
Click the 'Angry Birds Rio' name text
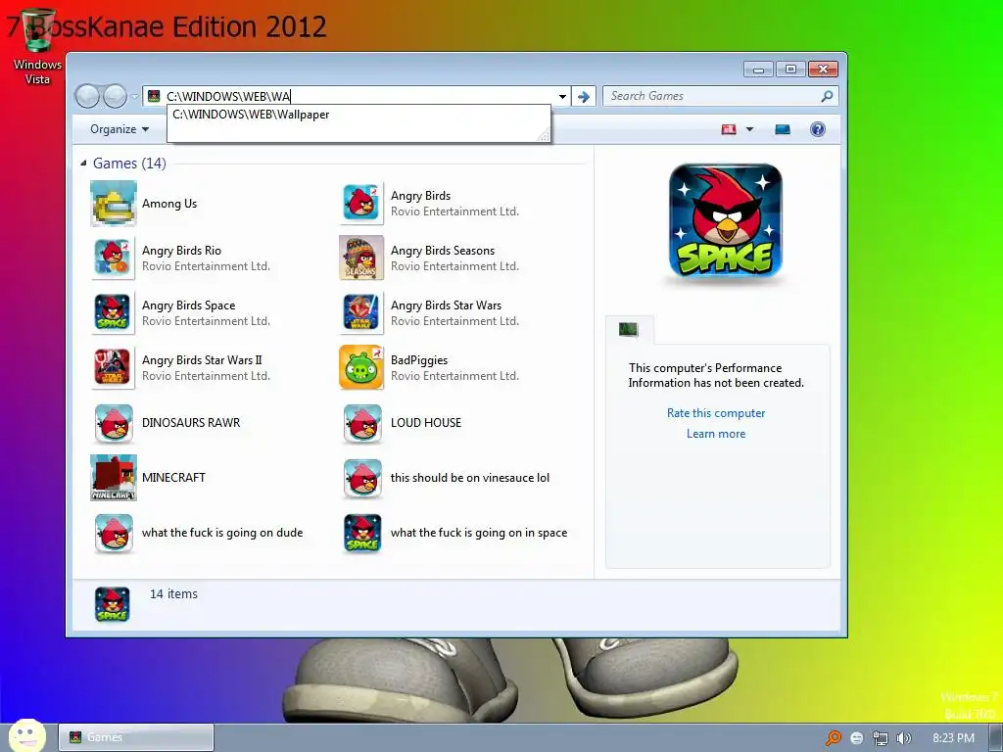(x=181, y=251)
